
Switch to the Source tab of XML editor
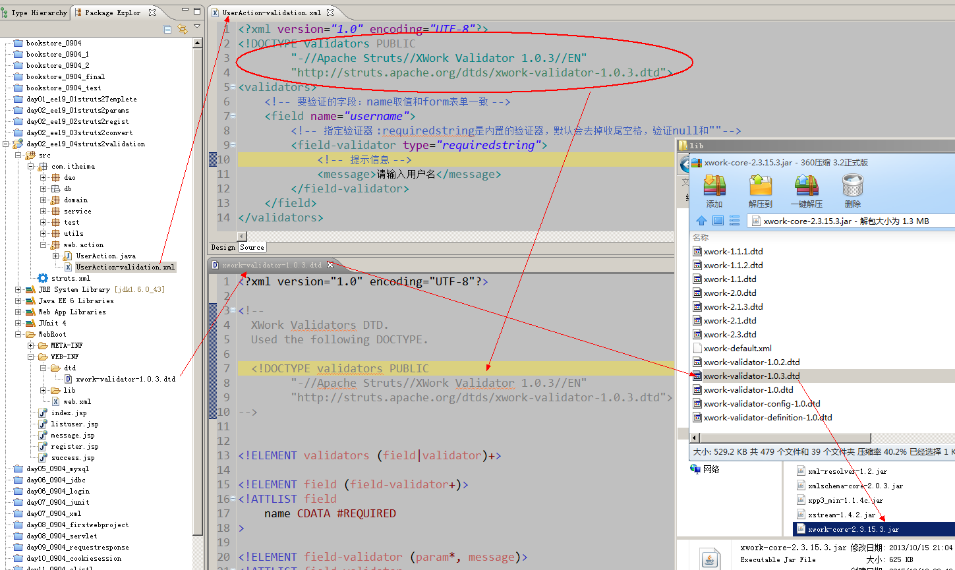(252, 247)
